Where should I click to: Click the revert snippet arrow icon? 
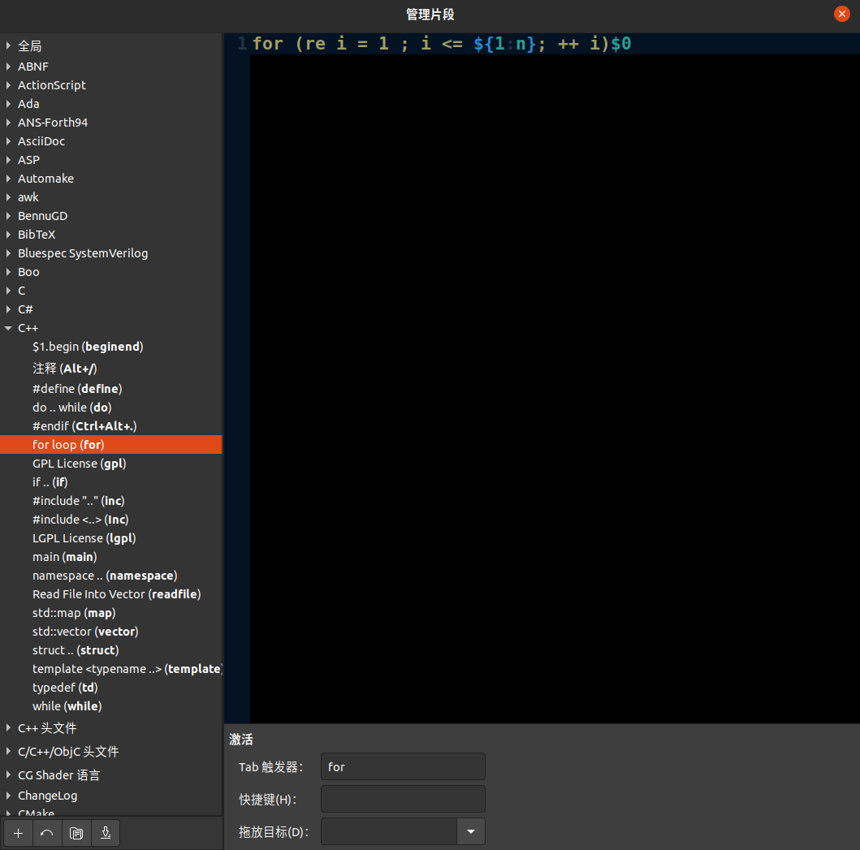pyautogui.click(x=47, y=833)
